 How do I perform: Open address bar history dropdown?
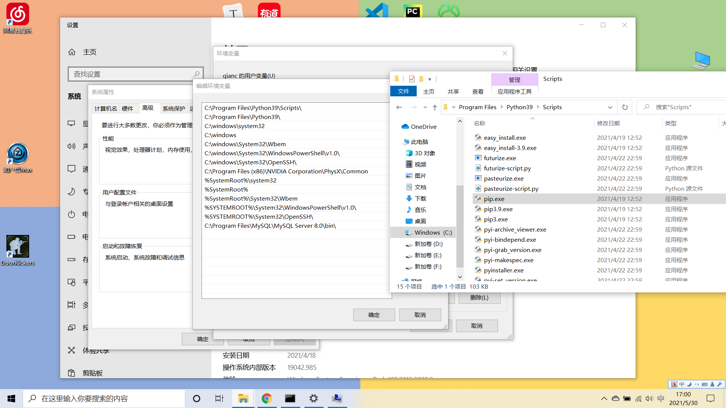click(x=610, y=107)
